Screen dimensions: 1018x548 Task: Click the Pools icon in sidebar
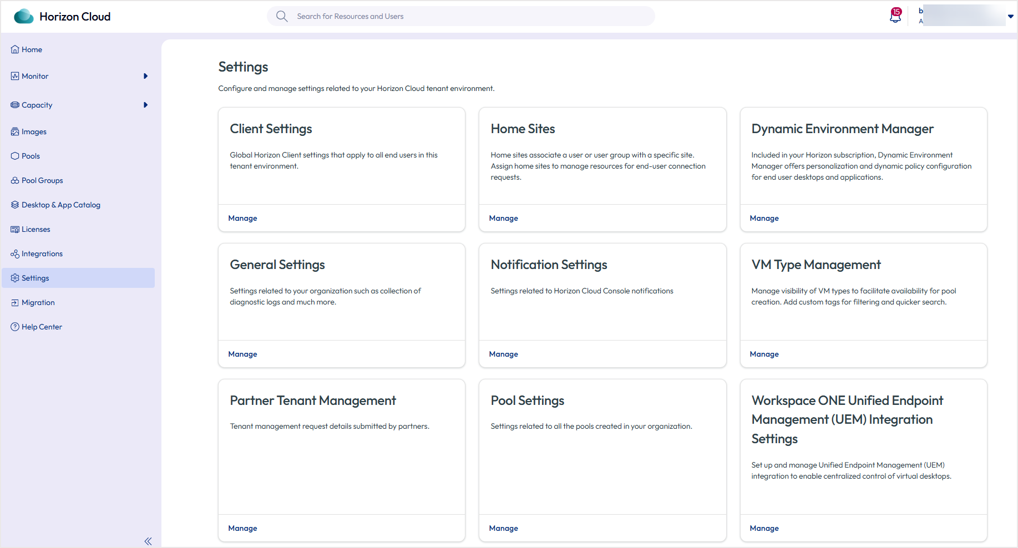[15, 156]
